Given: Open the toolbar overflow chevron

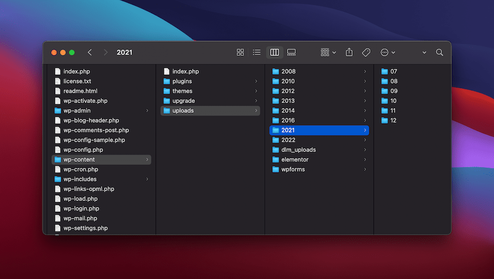Looking at the screenshot, I should 424,53.
